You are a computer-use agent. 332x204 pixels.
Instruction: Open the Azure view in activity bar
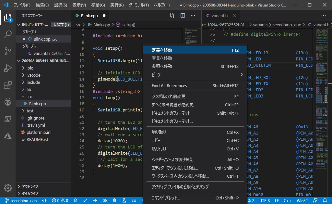click(8, 136)
